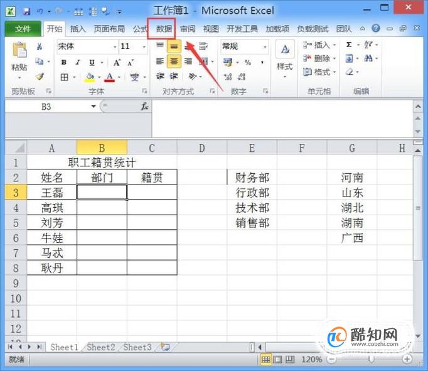The image size is (428, 371).
Task: Click the Paste clipboard icon
Action: coord(19,50)
